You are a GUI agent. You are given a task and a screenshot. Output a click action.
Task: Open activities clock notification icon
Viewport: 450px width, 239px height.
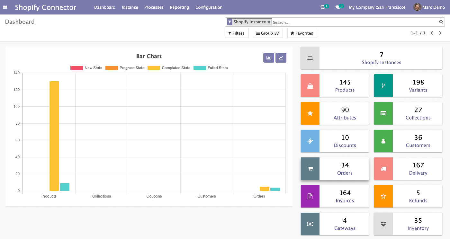pos(323,7)
